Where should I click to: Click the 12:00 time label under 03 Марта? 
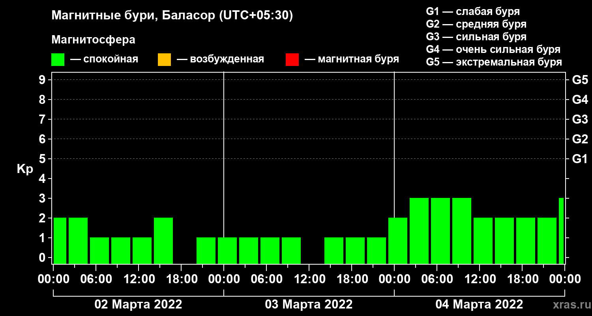[309, 279]
